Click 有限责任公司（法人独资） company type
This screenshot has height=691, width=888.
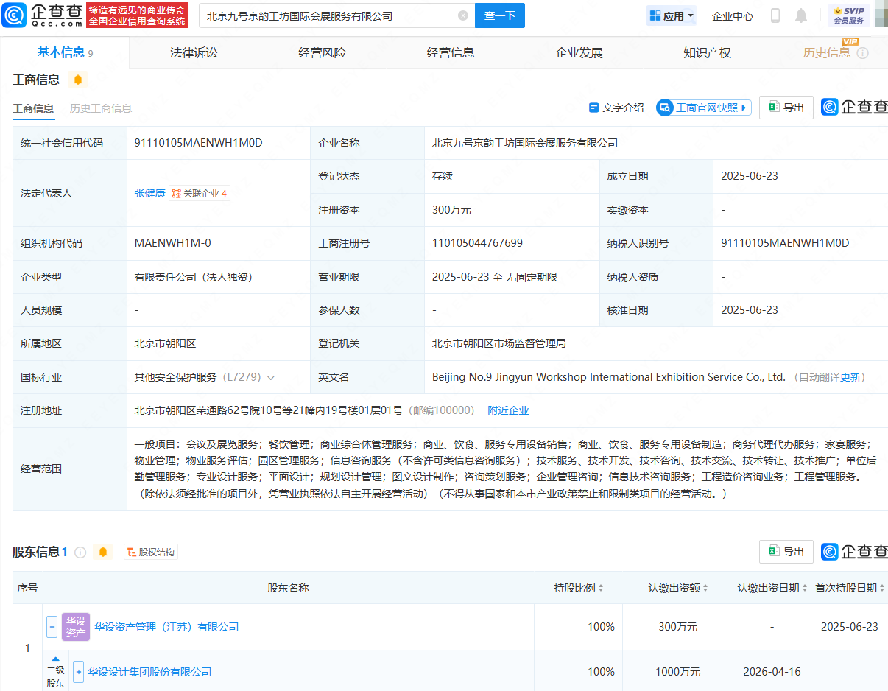[195, 277]
